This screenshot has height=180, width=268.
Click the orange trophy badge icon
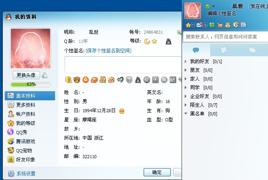(x=77, y=80)
